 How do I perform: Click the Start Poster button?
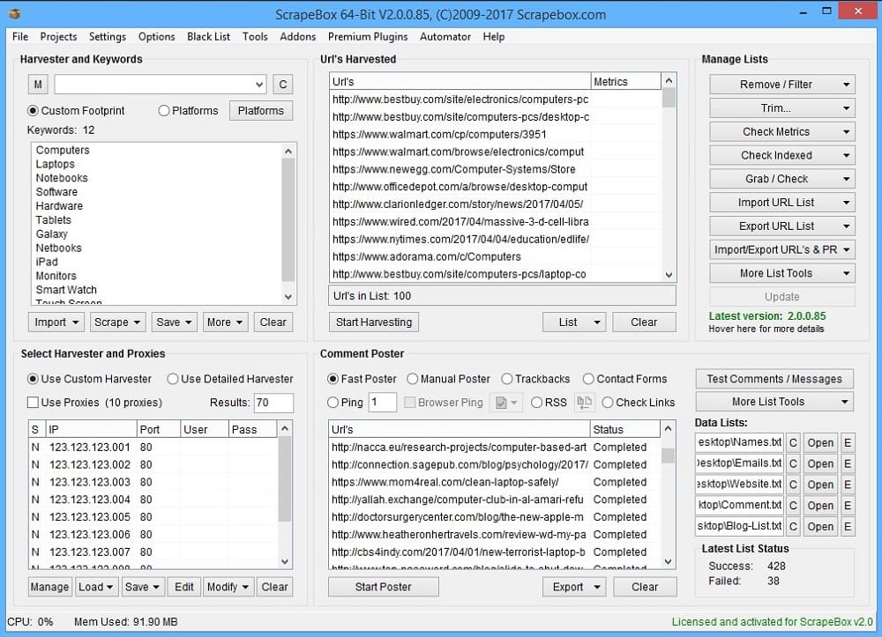(x=383, y=587)
